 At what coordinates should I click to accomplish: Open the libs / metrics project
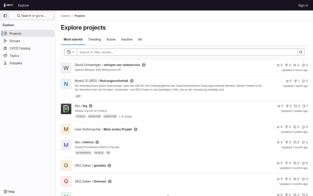coord(84,142)
